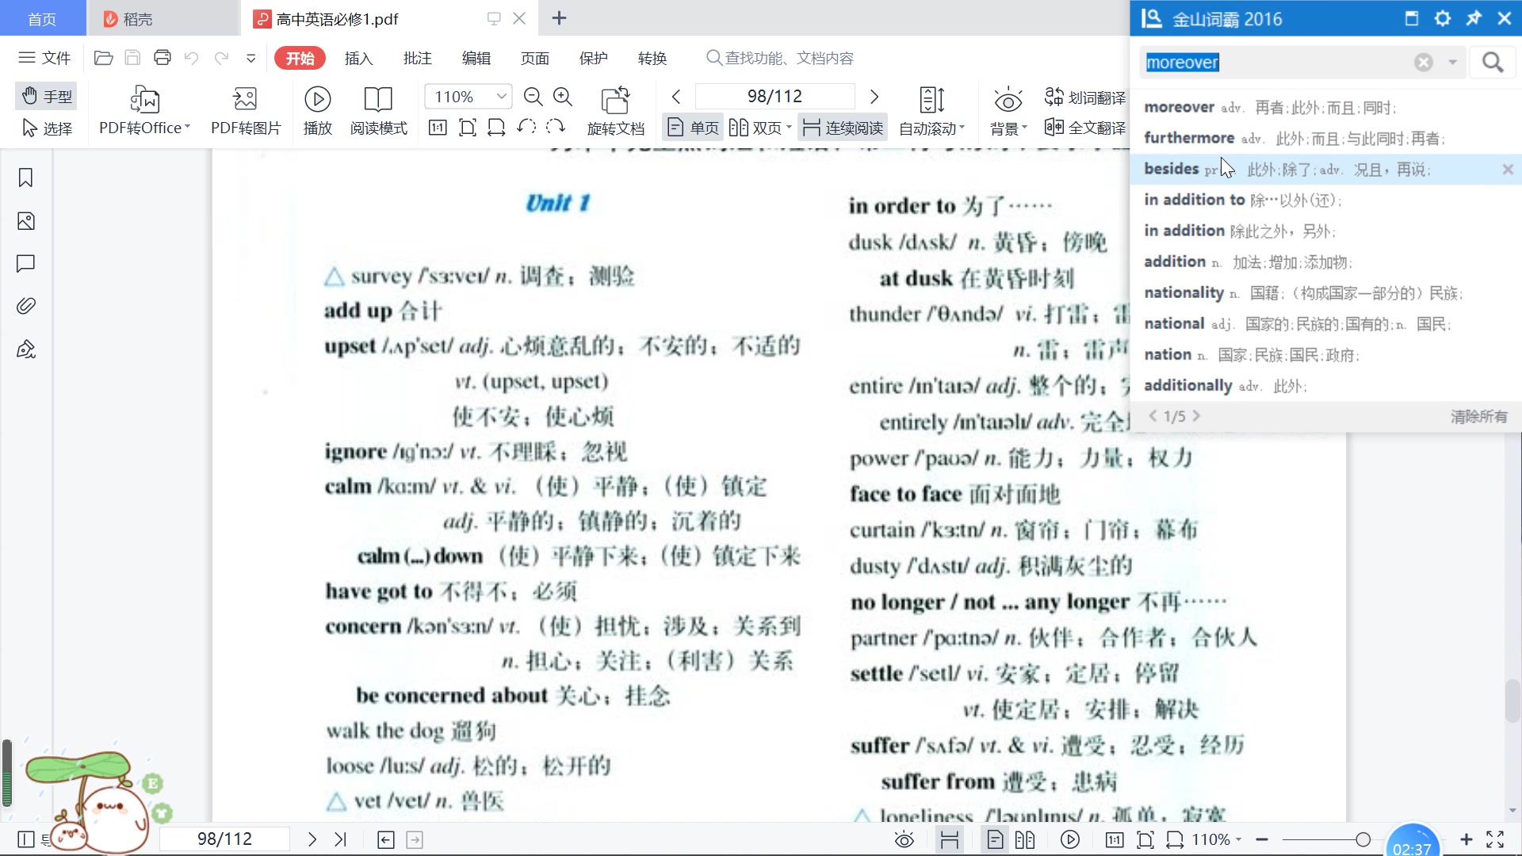Screen dimensions: 1522x856
Task: Click the dictionary search magnifier button
Action: point(1493,63)
